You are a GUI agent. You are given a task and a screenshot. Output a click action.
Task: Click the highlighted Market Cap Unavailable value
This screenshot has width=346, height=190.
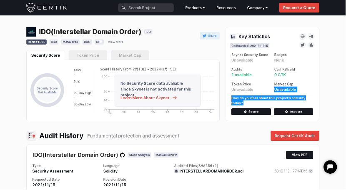click(285, 89)
